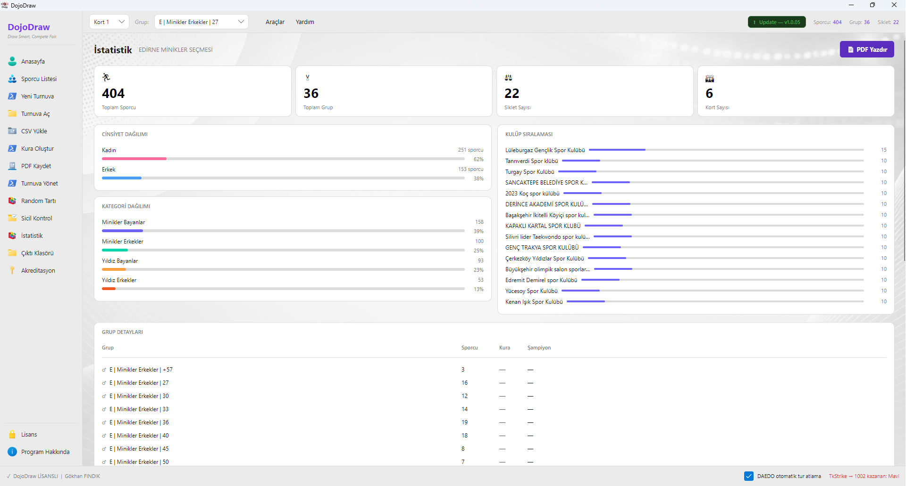Select row E | Minikler Erkekler | 30
This screenshot has width=906, height=486.
[x=494, y=396]
